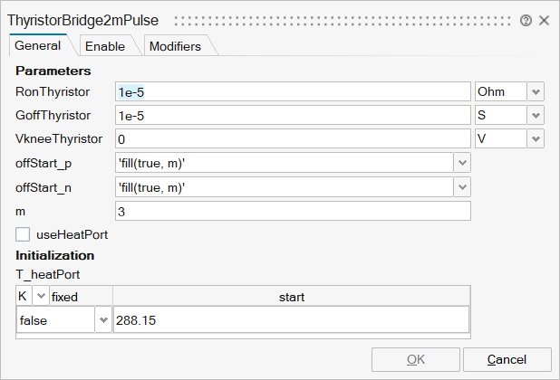Image resolution: width=560 pixels, height=380 pixels.
Task: Enable the useHeatPort checkbox
Action: 24,234
